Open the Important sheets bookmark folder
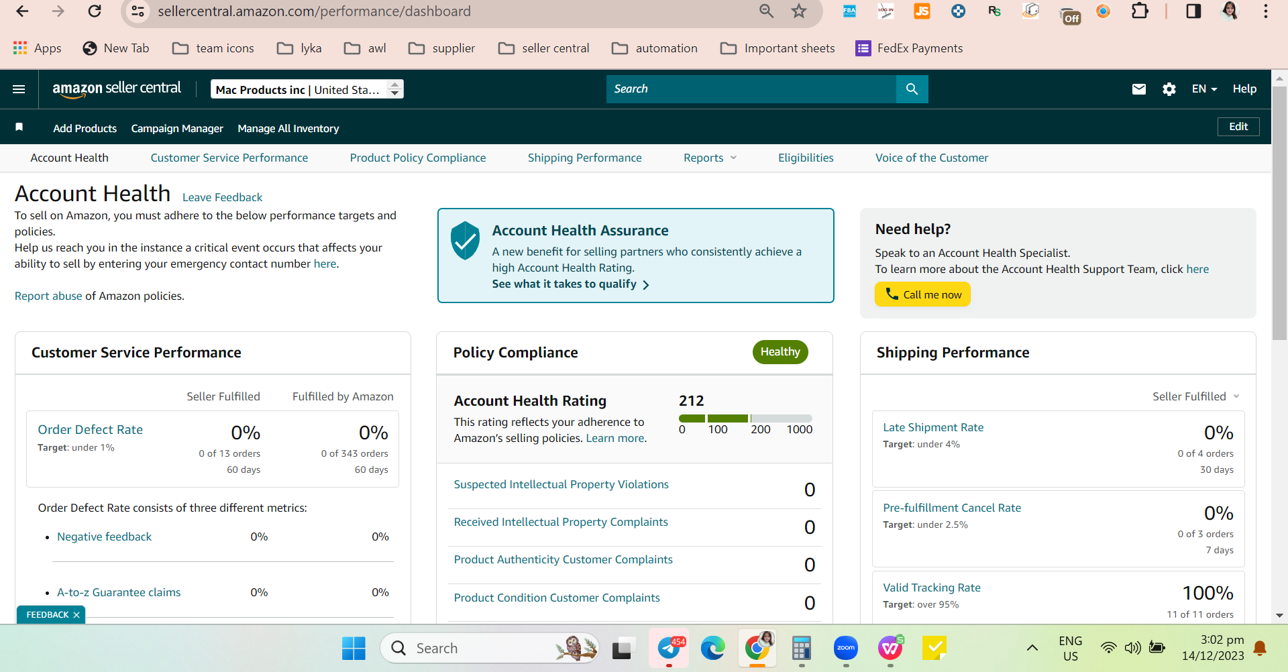 777,48
